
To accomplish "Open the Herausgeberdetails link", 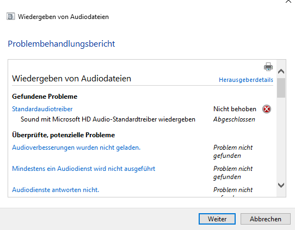I will coord(246,80).
